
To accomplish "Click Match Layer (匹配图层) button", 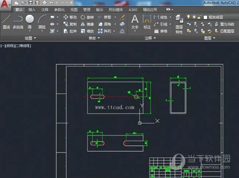I will point(225,31).
